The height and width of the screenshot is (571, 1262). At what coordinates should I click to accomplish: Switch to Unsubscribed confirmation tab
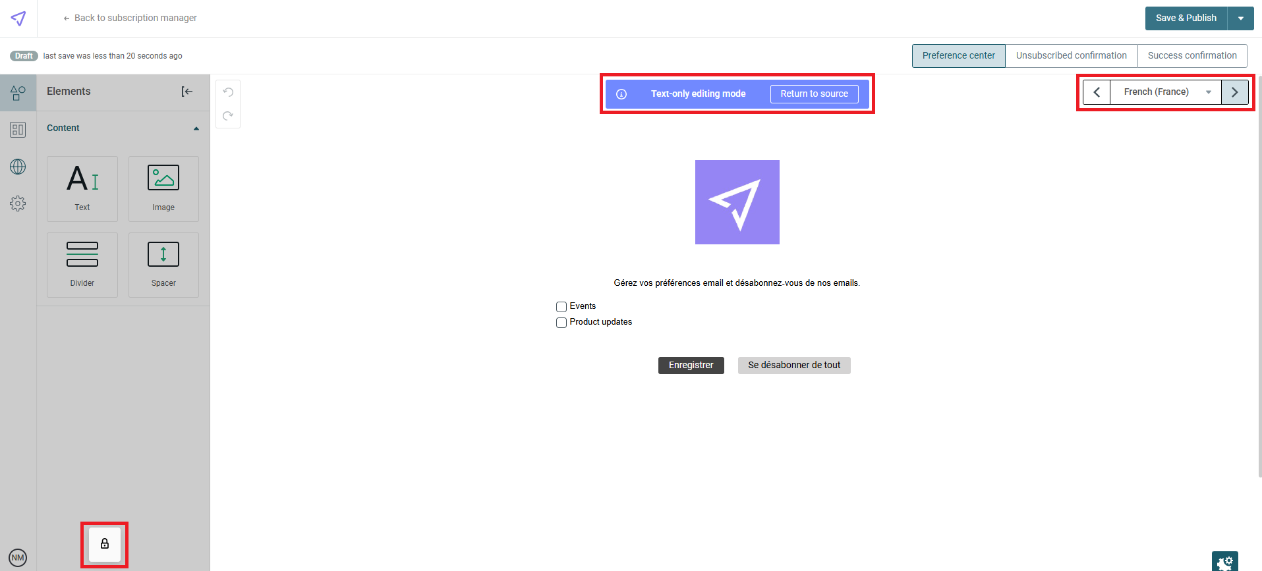(1071, 56)
